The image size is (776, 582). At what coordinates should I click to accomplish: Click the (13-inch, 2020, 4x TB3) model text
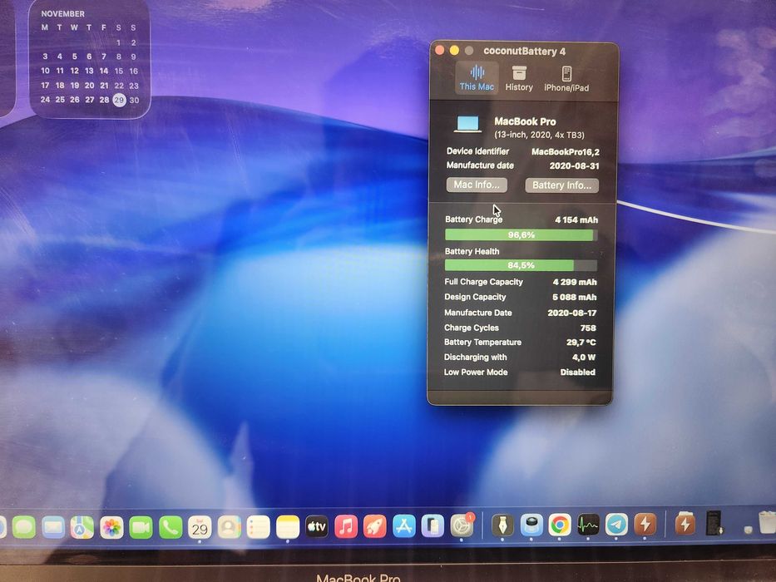pos(539,135)
